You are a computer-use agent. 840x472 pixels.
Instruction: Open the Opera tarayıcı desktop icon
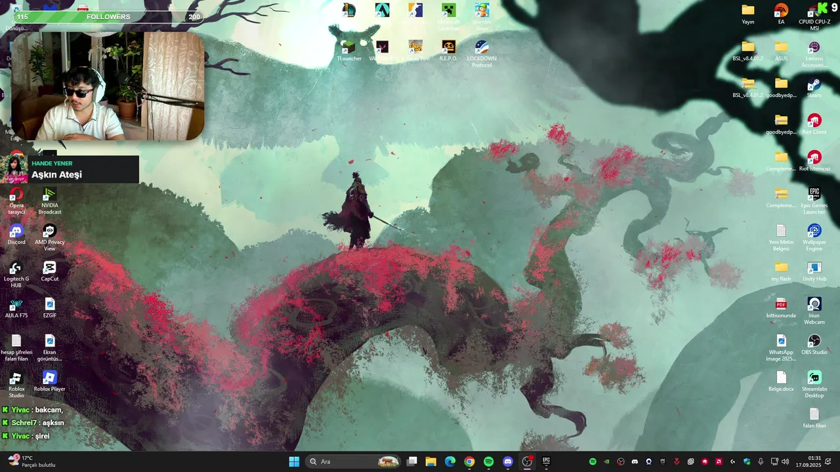click(16, 201)
